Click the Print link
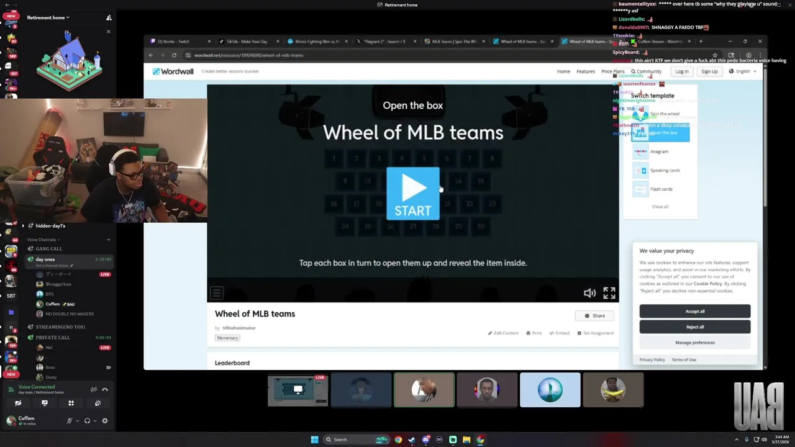 (x=534, y=333)
